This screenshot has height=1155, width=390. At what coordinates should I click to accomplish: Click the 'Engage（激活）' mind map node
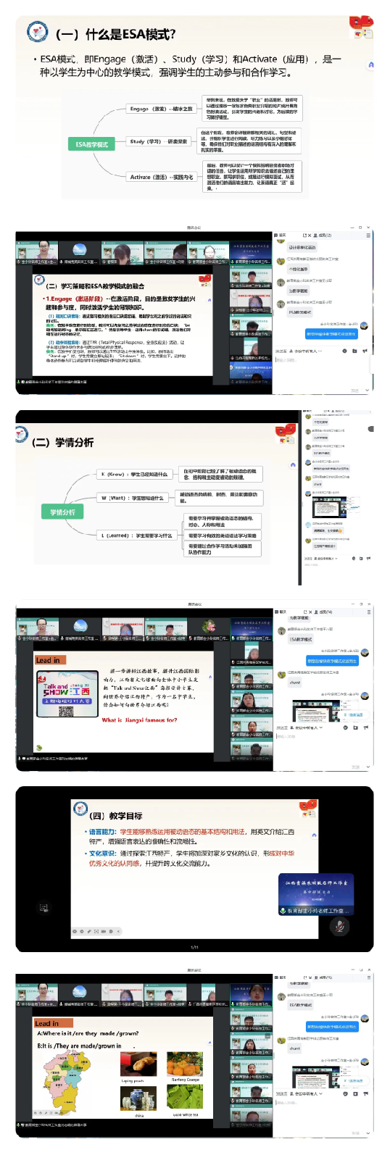tap(161, 109)
